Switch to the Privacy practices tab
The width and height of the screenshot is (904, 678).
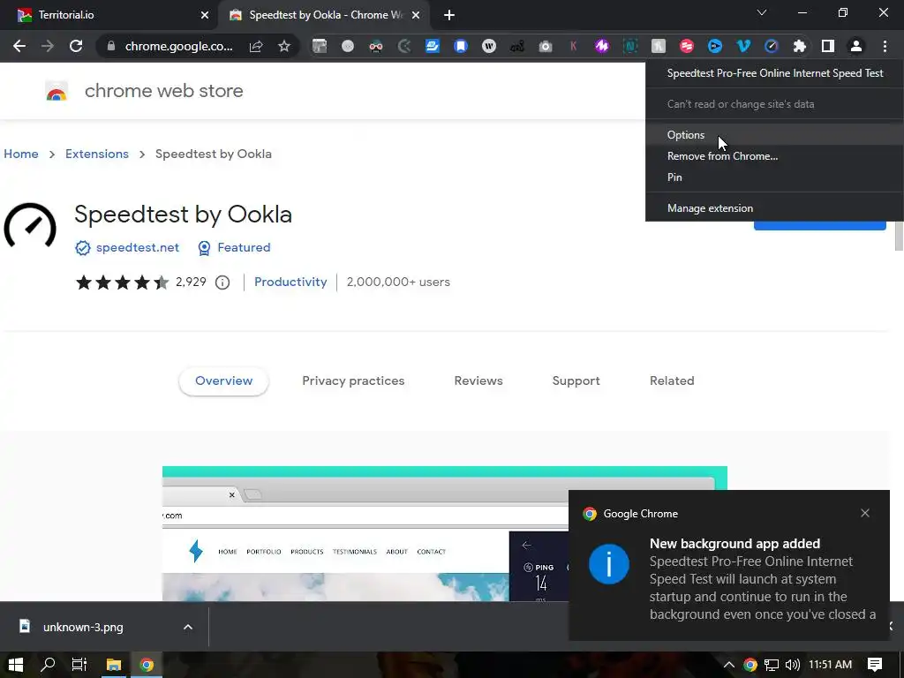click(353, 381)
